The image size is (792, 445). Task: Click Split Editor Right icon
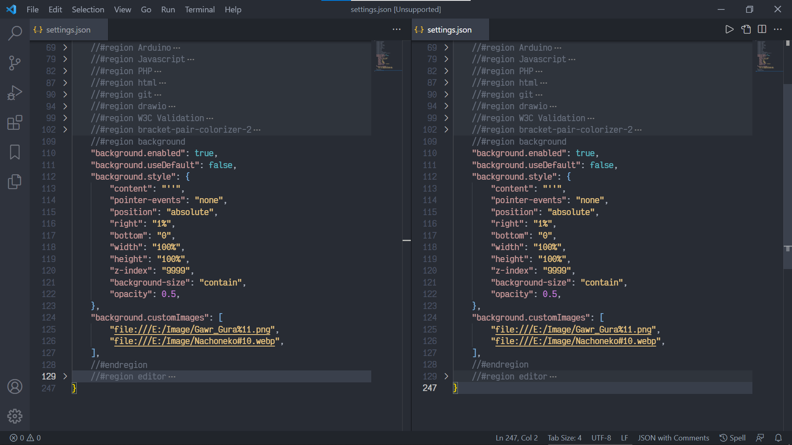click(x=762, y=29)
